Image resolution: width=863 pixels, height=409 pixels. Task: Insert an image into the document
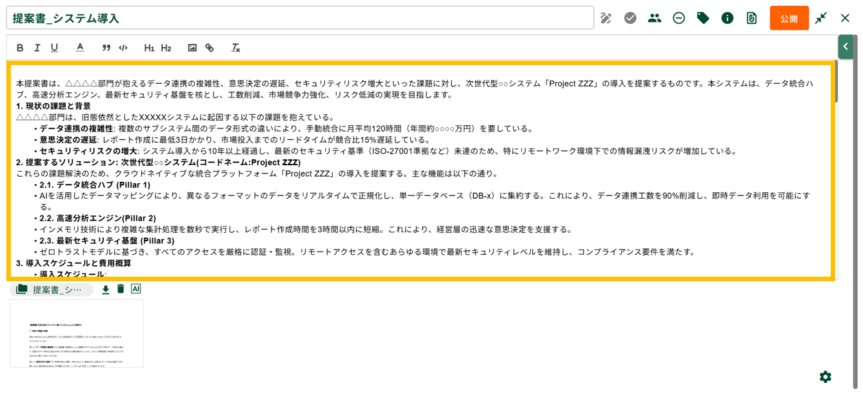[x=192, y=48]
